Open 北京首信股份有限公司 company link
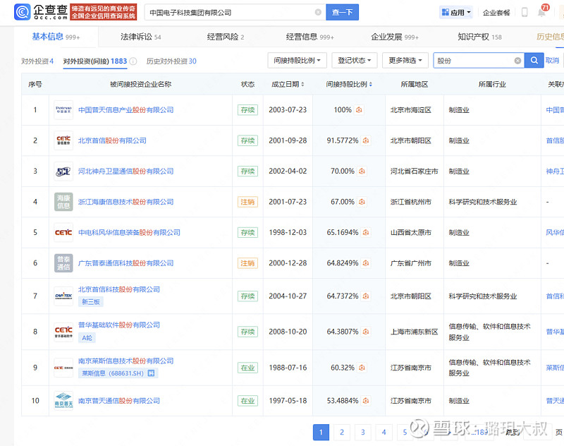Screen dimensions: 564x446 point(112,140)
